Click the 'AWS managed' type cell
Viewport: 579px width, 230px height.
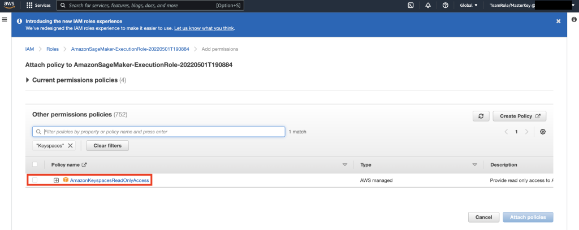376,180
